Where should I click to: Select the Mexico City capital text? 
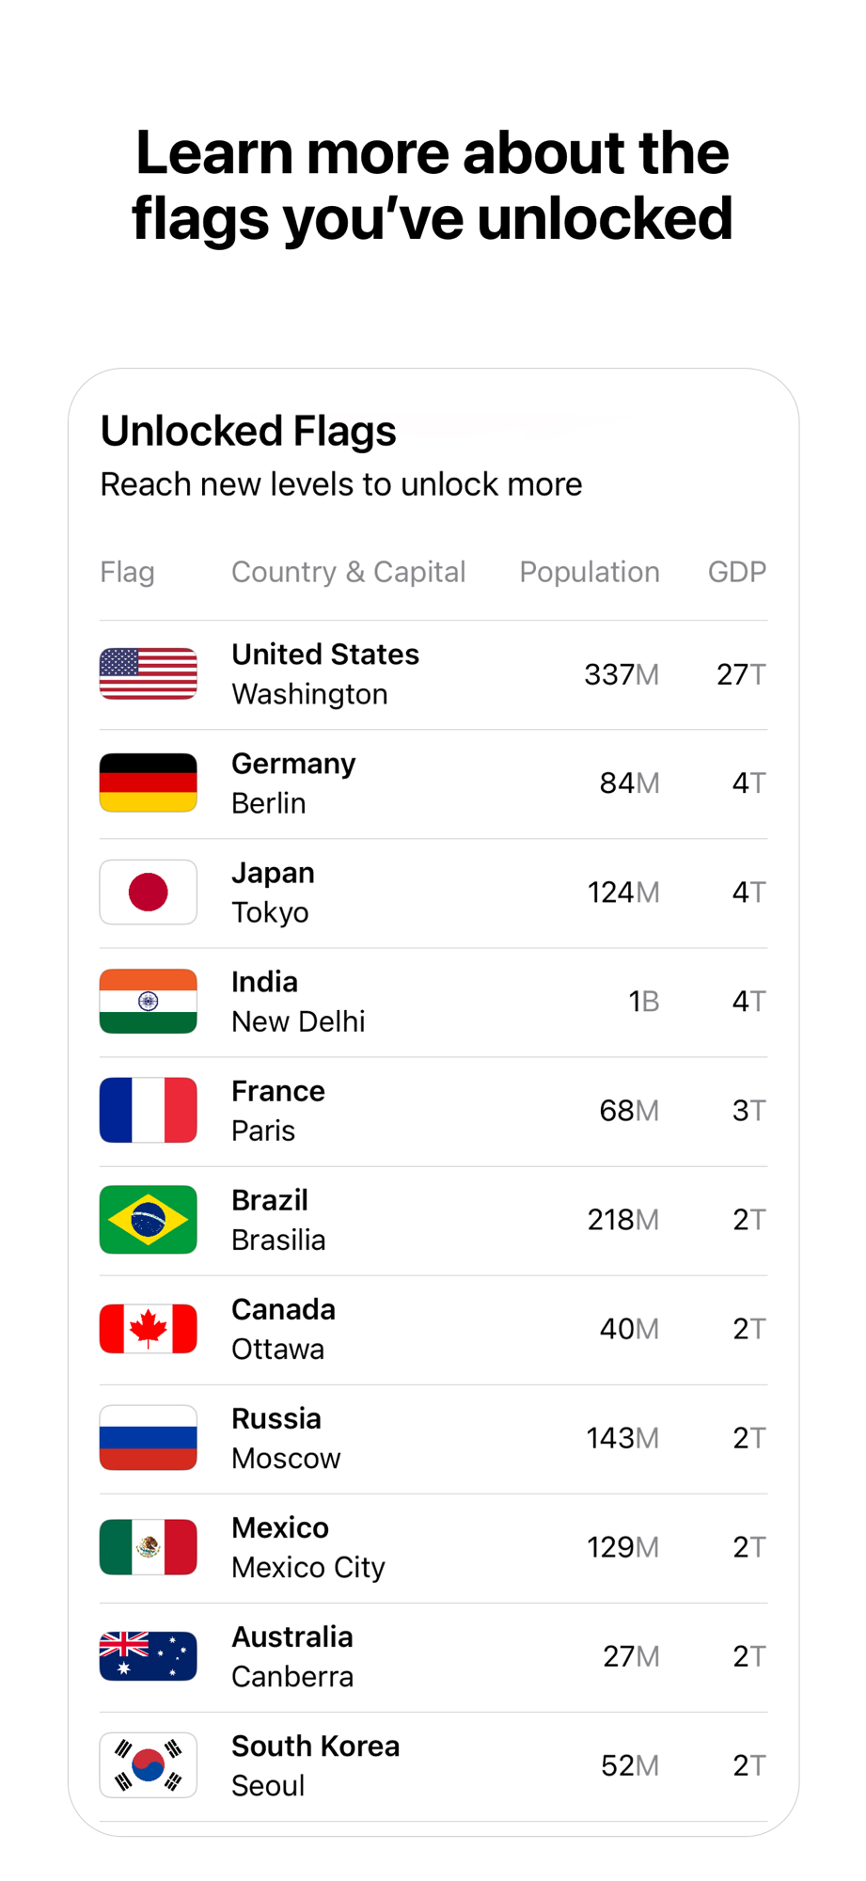(x=308, y=1567)
